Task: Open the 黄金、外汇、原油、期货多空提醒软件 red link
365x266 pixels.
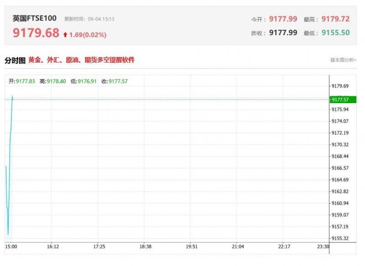Action: click(82, 60)
